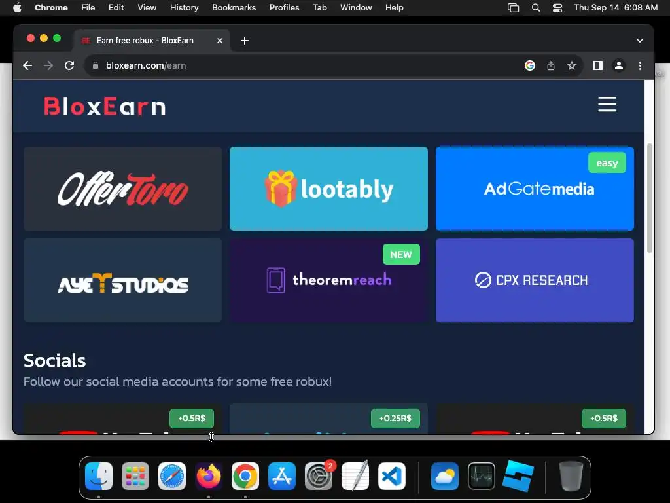
Task: Click the Socials heading
Action: 55,361
